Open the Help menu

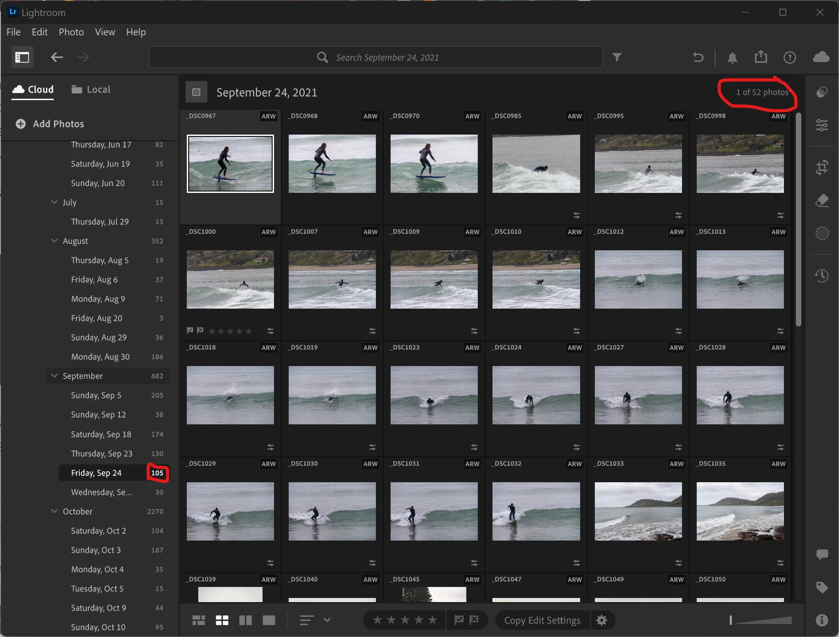(x=136, y=32)
